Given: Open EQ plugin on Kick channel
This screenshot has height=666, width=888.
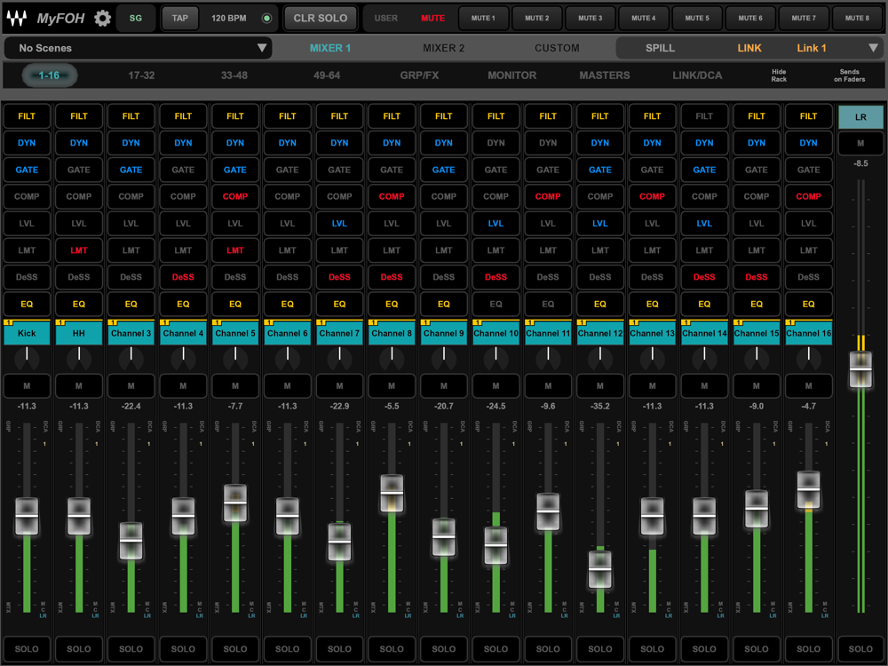Looking at the screenshot, I should tap(27, 304).
